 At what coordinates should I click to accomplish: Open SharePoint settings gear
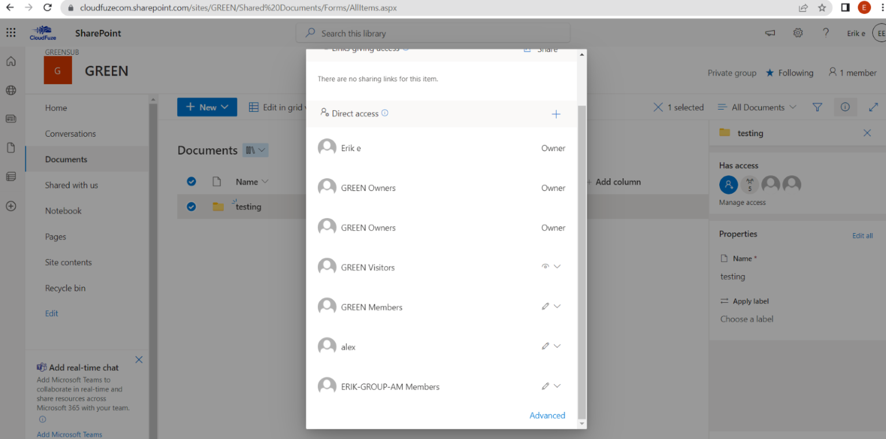coord(798,33)
